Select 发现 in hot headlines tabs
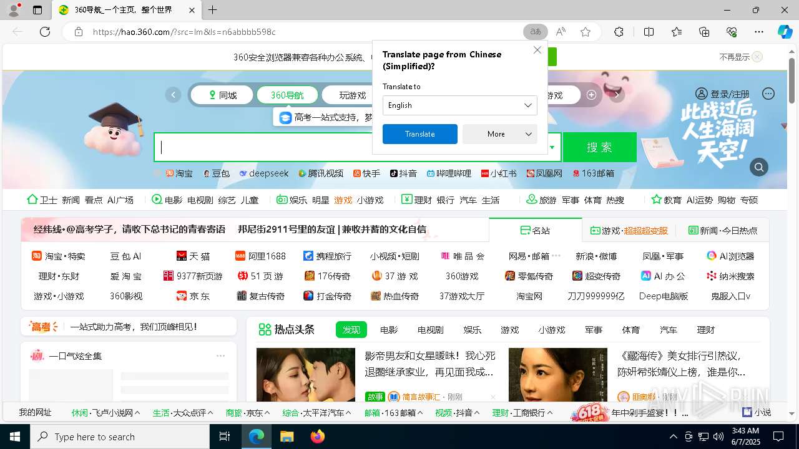 pyautogui.click(x=351, y=330)
